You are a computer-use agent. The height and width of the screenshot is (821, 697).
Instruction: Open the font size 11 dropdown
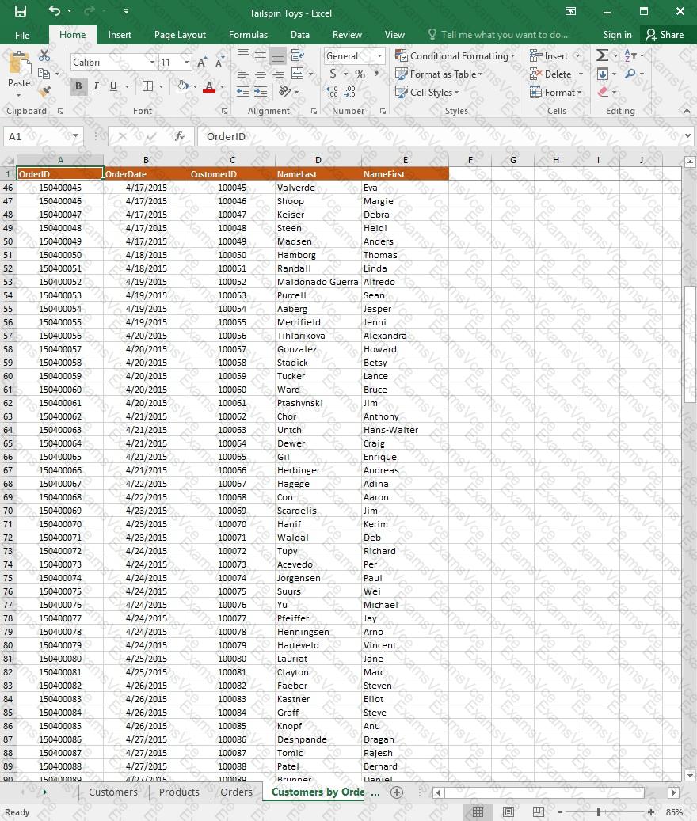[186, 63]
